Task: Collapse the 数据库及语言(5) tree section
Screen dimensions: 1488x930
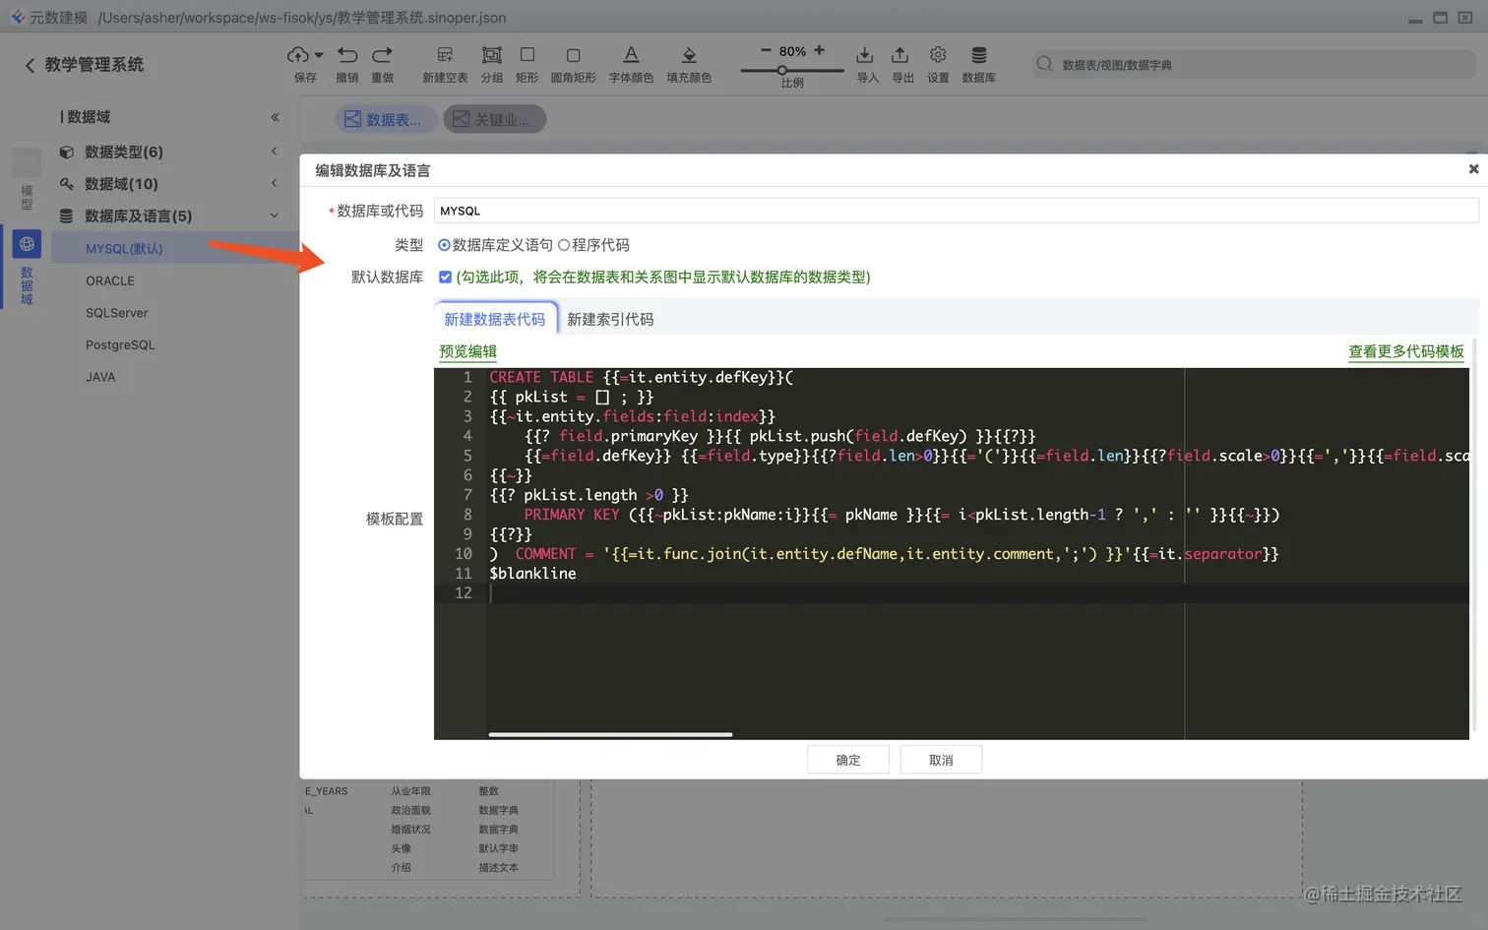Action: pyautogui.click(x=275, y=216)
